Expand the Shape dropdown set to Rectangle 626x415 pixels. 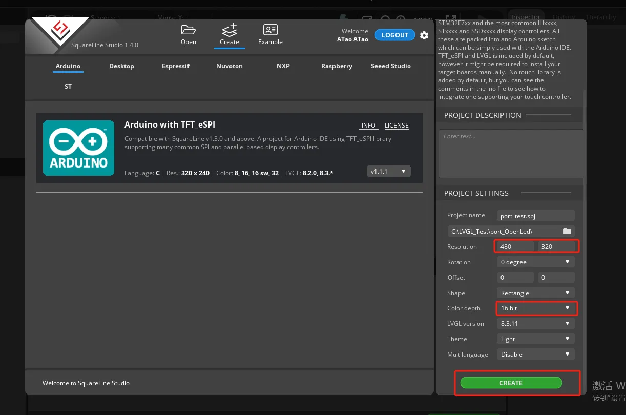pyautogui.click(x=535, y=293)
